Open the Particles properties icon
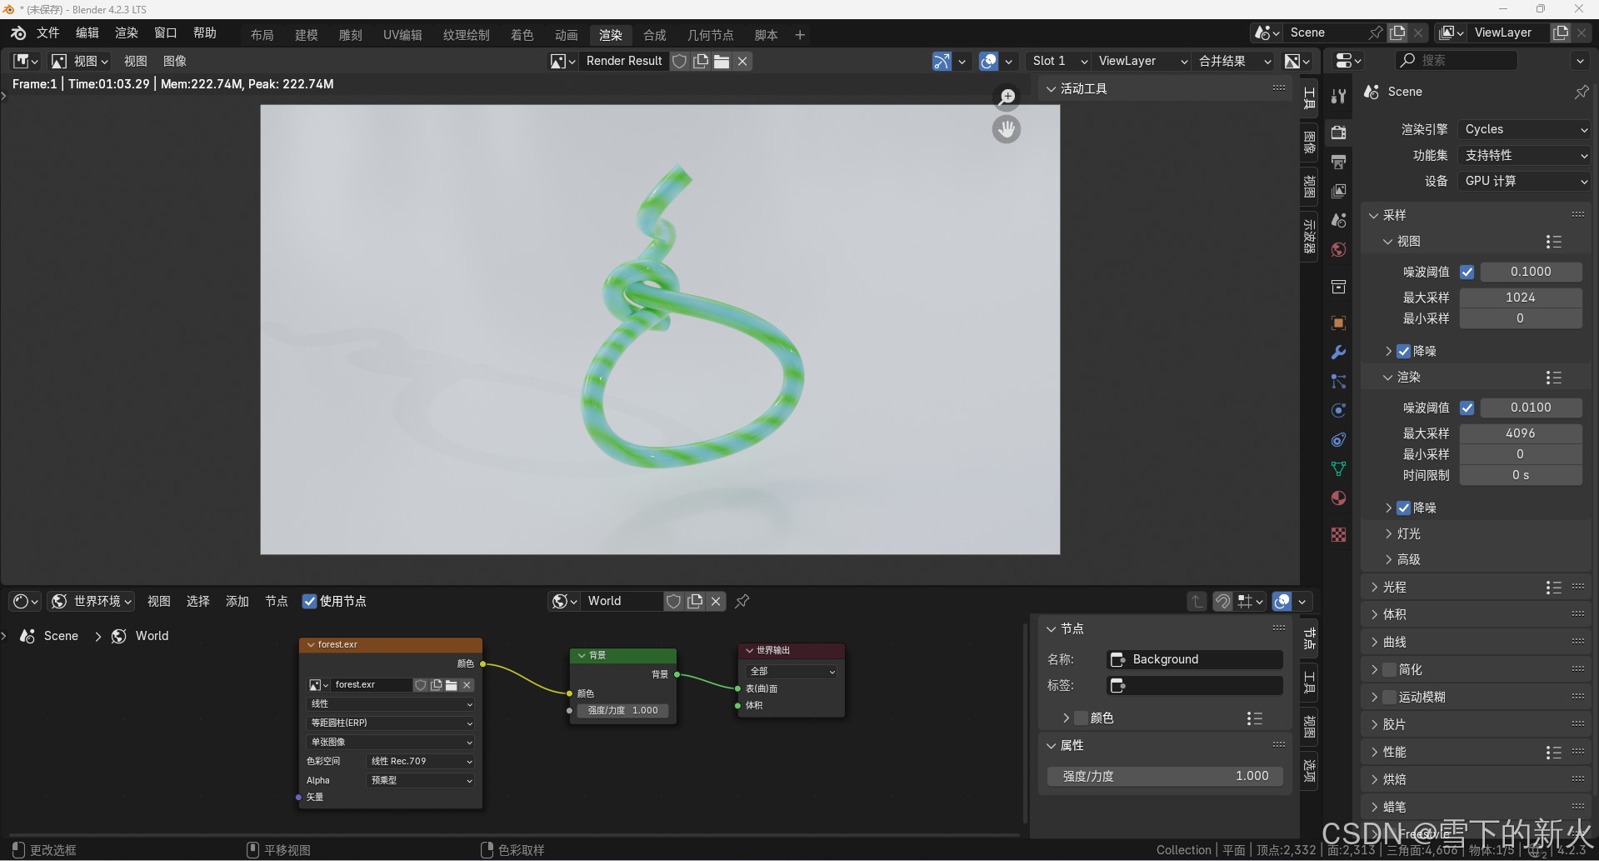The width and height of the screenshot is (1599, 861). (x=1338, y=382)
